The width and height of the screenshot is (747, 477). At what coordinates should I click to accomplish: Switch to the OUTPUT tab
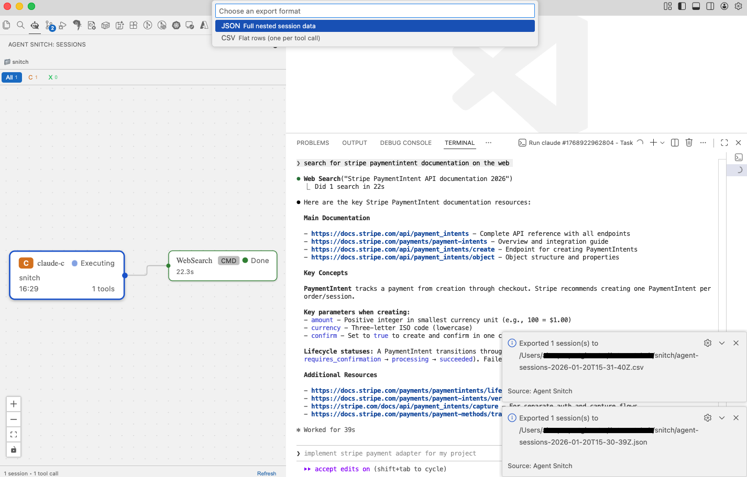(x=355, y=143)
